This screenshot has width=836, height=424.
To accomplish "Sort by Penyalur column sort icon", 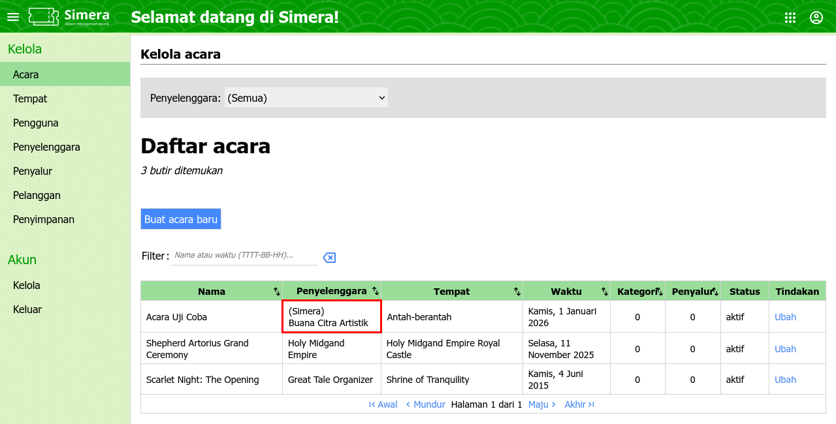I will [715, 292].
